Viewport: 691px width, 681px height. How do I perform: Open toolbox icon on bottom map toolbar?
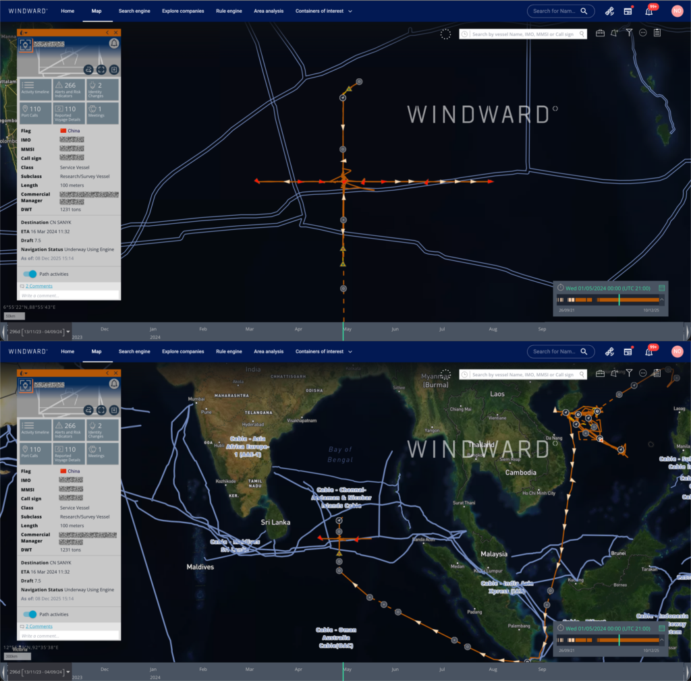(x=600, y=374)
